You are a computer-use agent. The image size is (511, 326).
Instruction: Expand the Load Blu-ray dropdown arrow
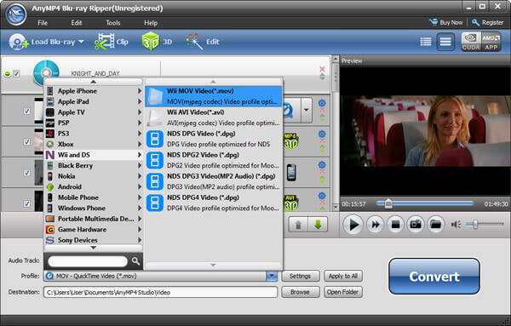click(x=81, y=42)
